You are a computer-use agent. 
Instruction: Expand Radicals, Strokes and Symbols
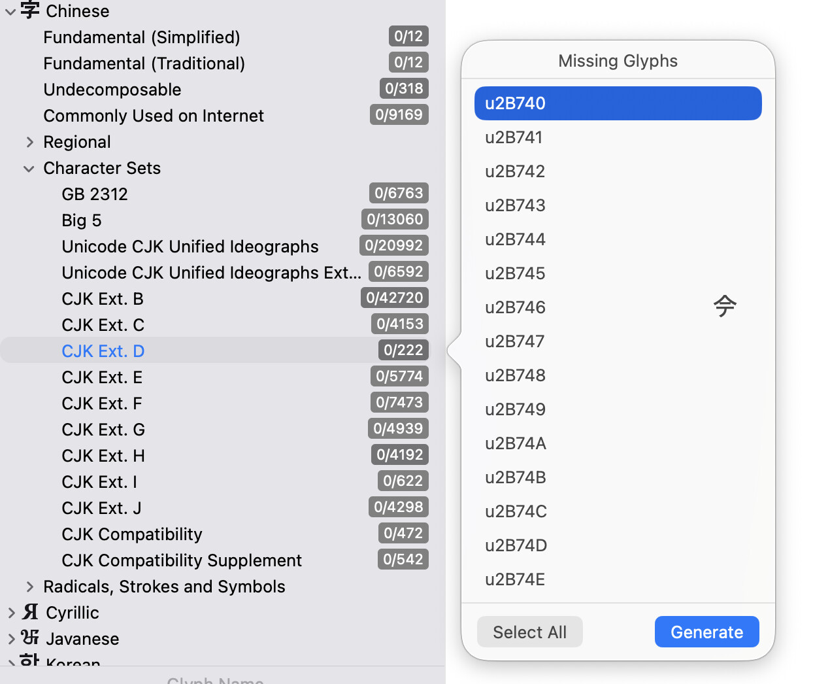click(x=29, y=587)
